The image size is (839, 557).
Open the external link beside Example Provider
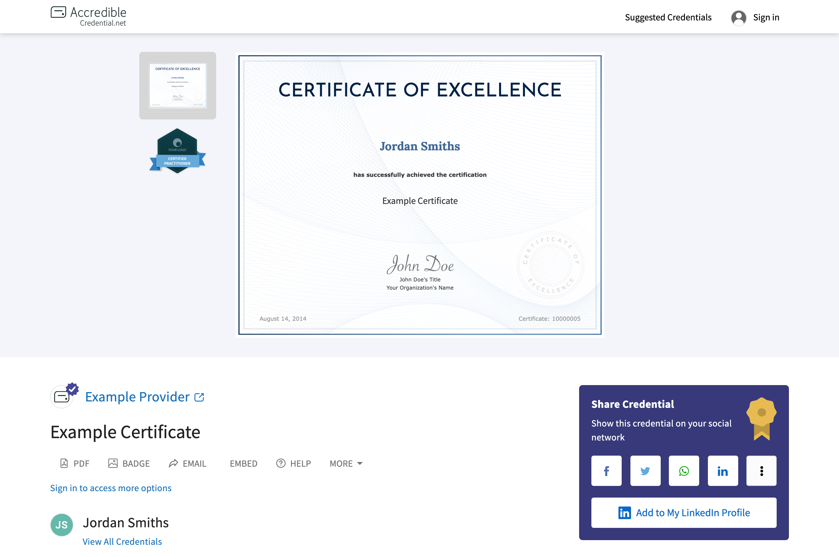click(199, 397)
